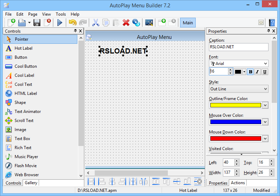Viewport: 280px width, 196px height.
Task: Add a new page with green plus icon
Action: coord(162,23)
